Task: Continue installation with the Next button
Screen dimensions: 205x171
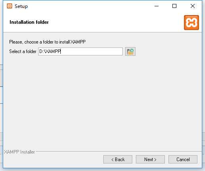Action: pyautogui.click(x=150, y=160)
